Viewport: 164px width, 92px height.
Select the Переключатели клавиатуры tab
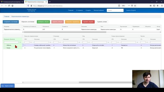tap(36, 2)
